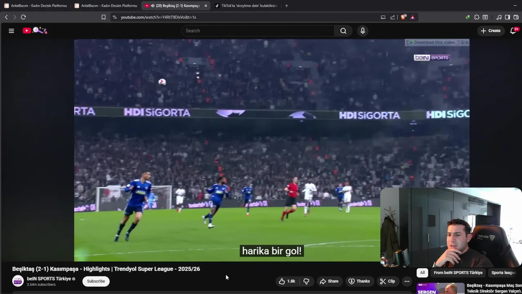Subscribe to beIN SPORTS Türkiye
Screen dimensions: 522x294
click(96, 281)
